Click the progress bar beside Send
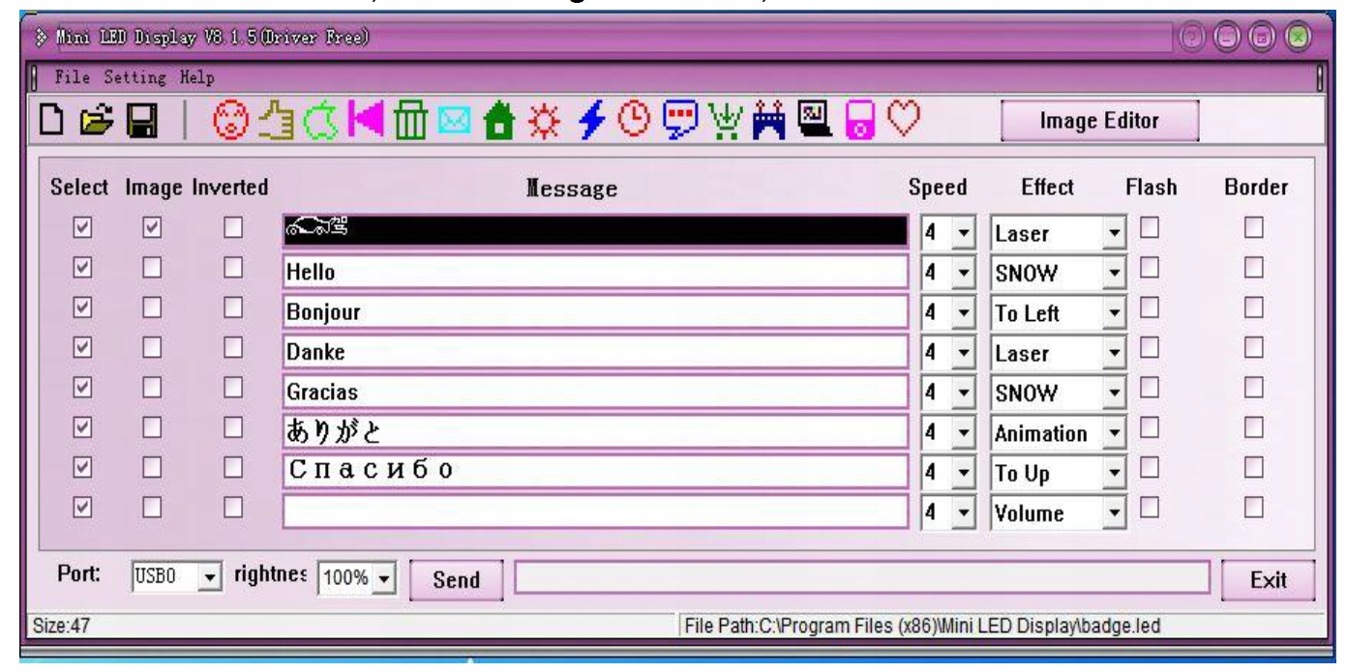The image size is (1346, 672). [x=861, y=578]
